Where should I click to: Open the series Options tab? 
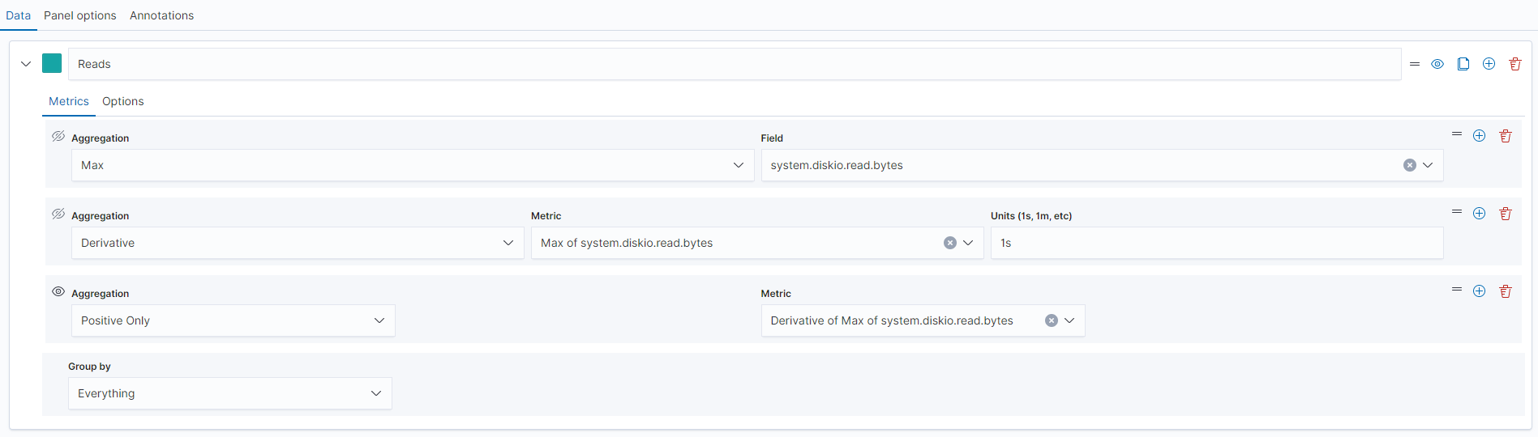[x=123, y=101]
